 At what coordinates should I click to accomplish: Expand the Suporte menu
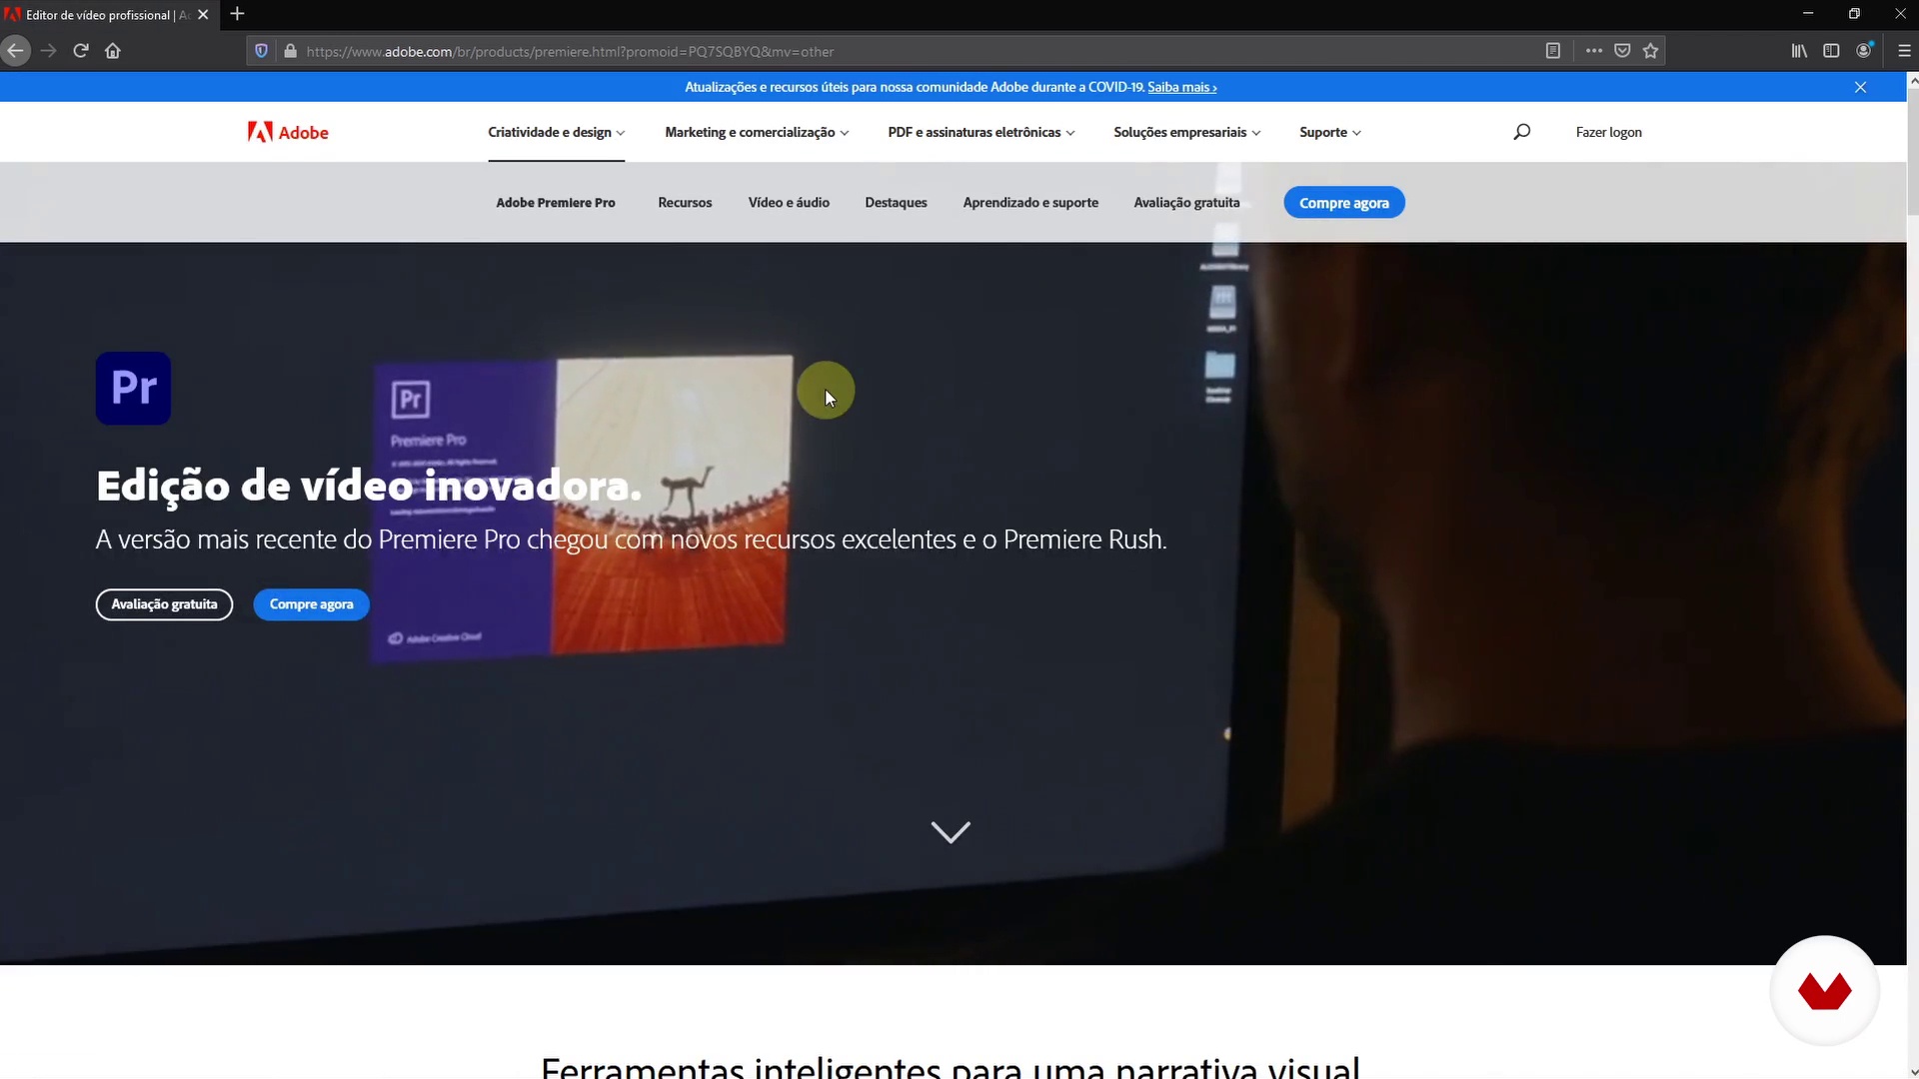tap(1330, 132)
